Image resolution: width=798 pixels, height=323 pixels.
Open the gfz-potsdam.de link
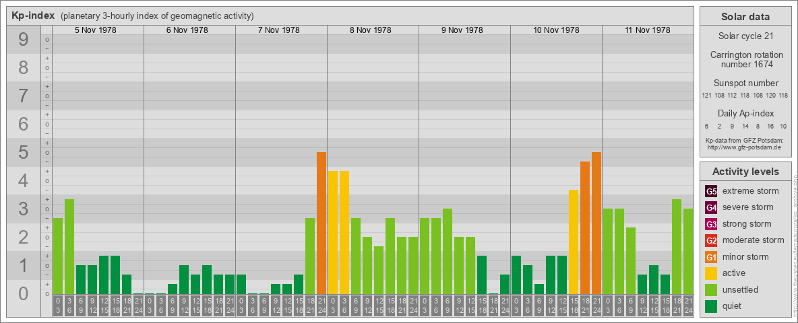tap(743, 147)
